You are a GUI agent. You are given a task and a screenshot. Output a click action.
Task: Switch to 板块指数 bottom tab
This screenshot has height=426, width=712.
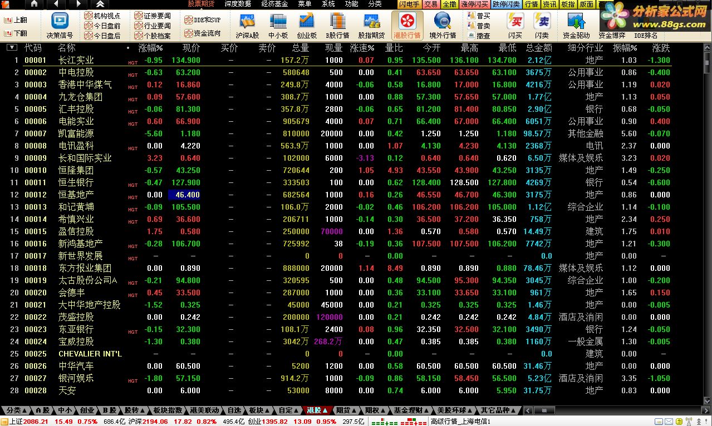(168, 410)
